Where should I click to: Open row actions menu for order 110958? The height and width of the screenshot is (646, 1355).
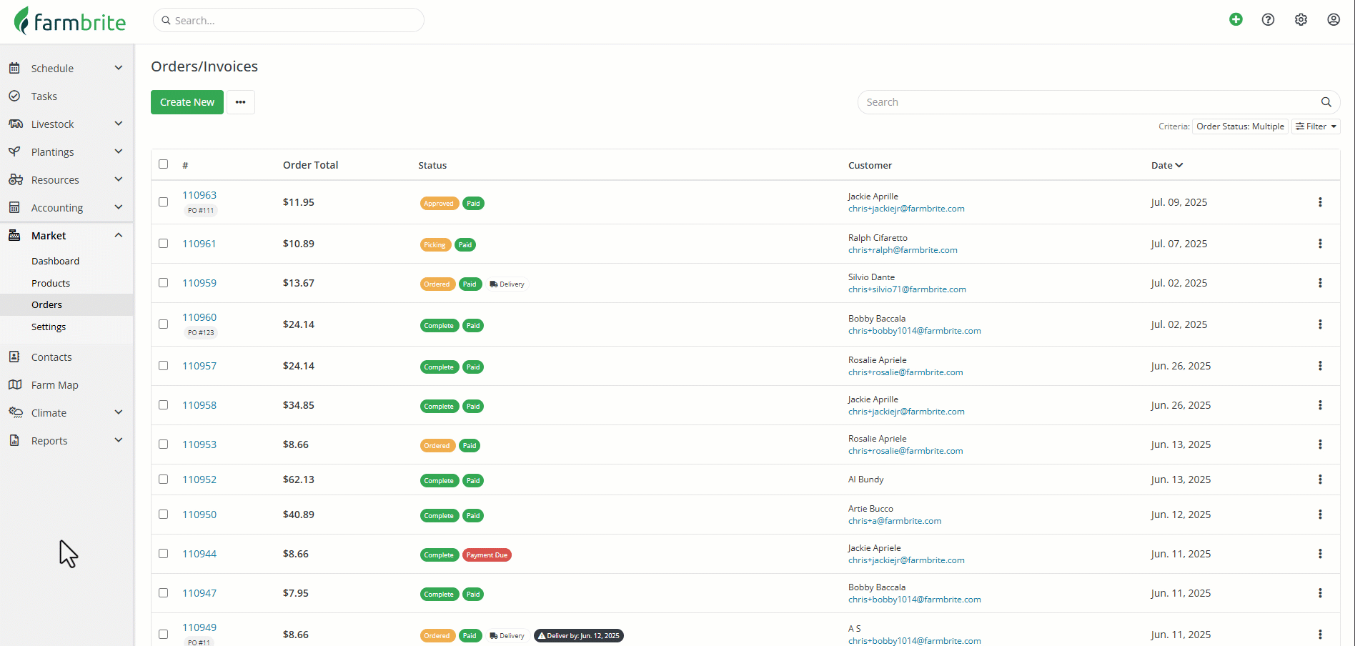point(1320,405)
